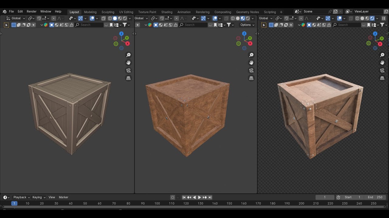389x218 pixels.
Task: Jump to the end frame of timeline
Action: click(210, 197)
